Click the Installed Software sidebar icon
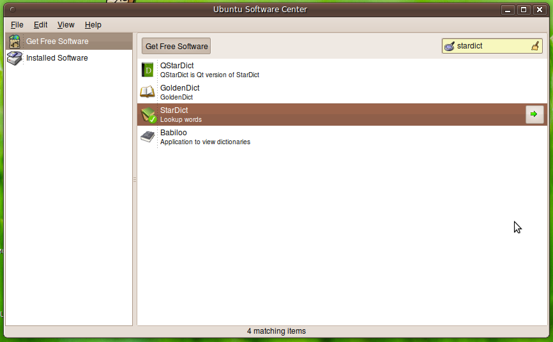Image resolution: width=553 pixels, height=342 pixels. pyautogui.click(x=15, y=58)
